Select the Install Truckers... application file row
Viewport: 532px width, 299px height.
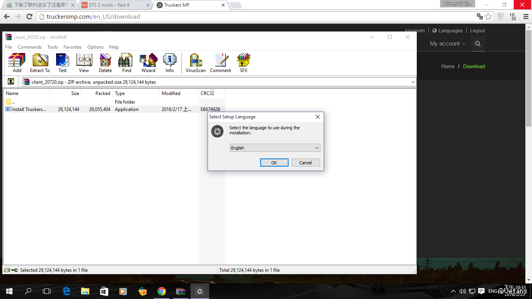click(114, 109)
